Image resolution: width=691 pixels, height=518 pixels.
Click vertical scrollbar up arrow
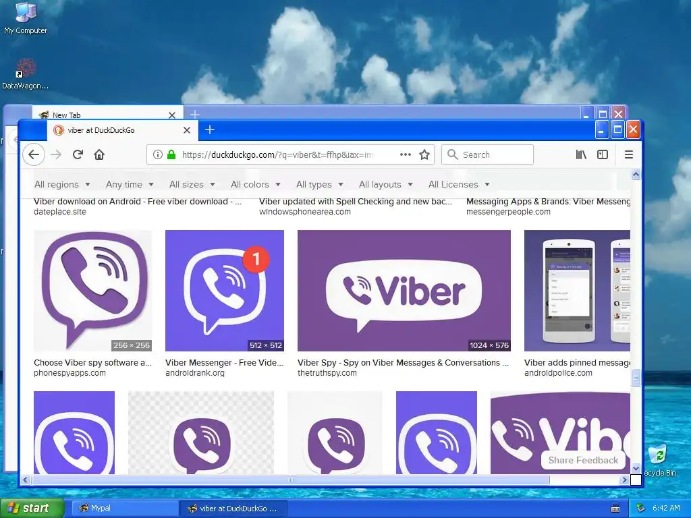[x=636, y=175]
